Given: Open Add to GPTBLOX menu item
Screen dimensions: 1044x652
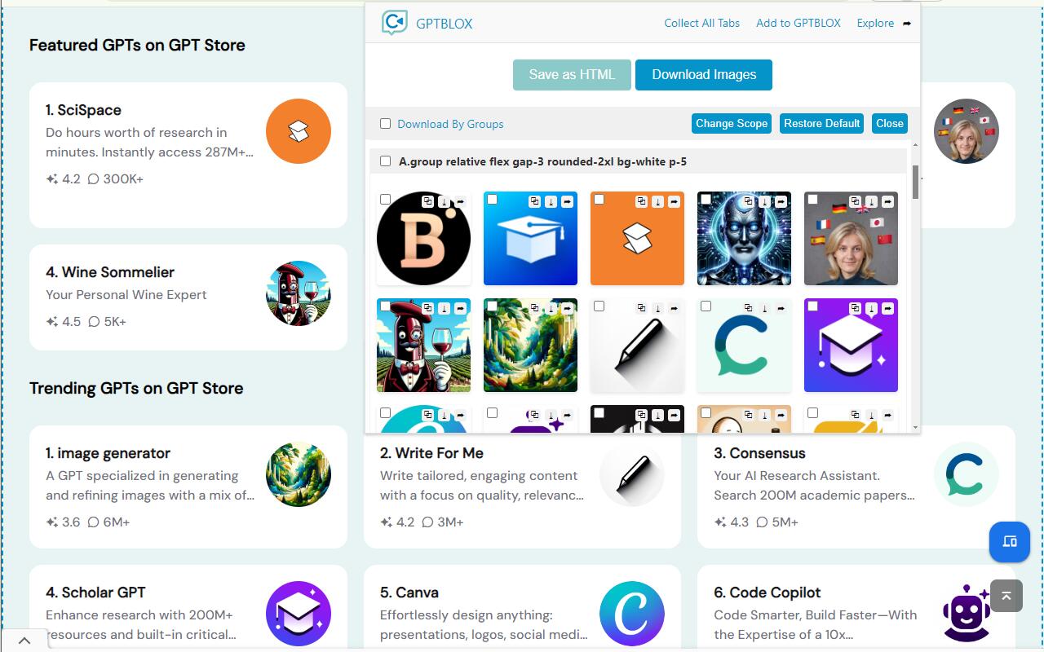Looking at the screenshot, I should pyautogui.click(x=798, y=23).
